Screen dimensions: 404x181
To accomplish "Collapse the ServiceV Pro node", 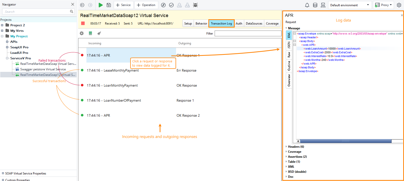I will click(x=7, y=58).
